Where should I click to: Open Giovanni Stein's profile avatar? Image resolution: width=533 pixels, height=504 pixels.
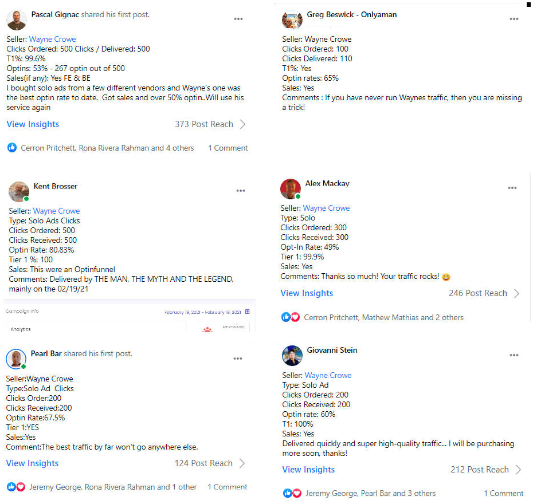[292, 356]
